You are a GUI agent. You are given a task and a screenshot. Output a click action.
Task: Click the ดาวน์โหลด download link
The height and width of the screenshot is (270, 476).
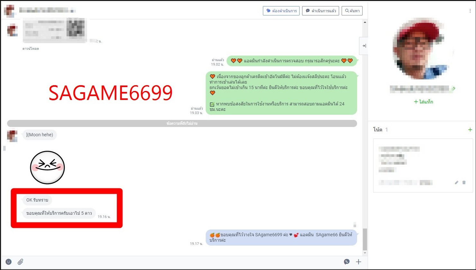[x=31, y=49]
